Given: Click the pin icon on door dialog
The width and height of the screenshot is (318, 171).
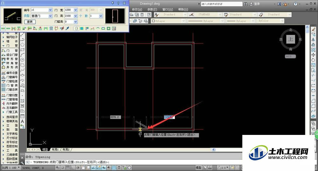Looking at the screenshot, I should 113,3.
